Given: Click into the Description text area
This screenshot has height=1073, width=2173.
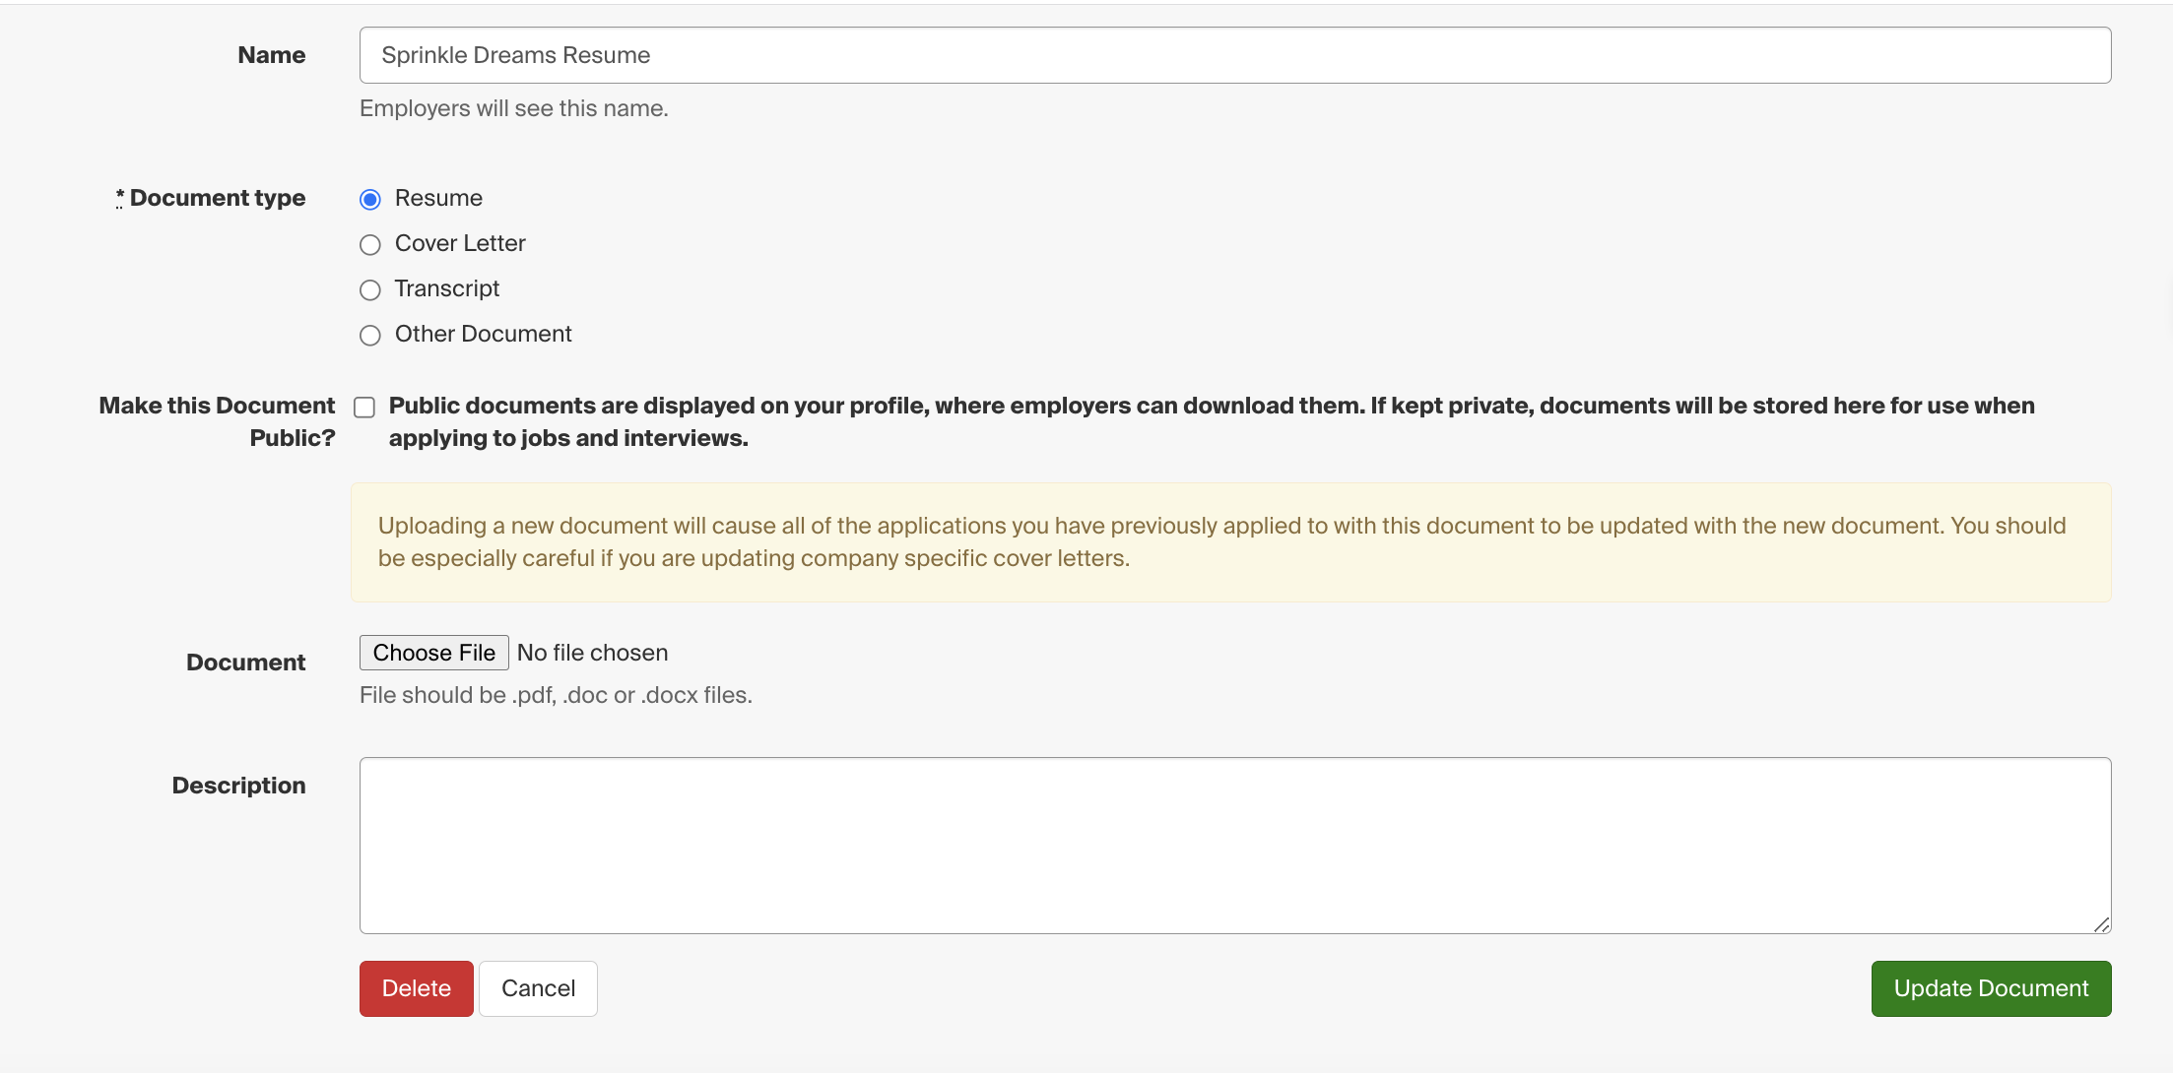Looking at the screenshot, I should pos(1235,846).
